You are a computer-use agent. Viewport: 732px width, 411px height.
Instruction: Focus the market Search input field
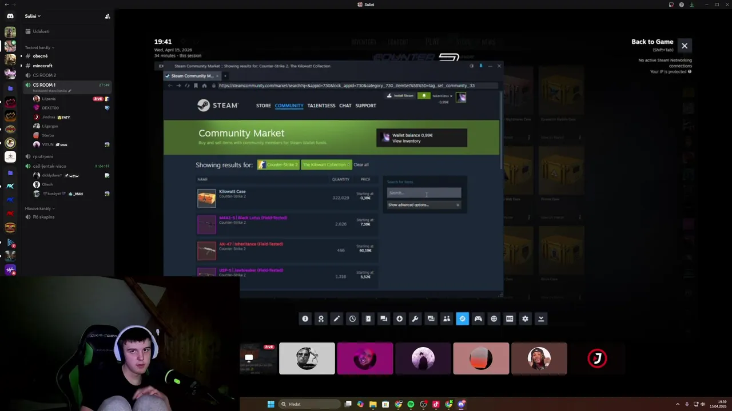424,193
